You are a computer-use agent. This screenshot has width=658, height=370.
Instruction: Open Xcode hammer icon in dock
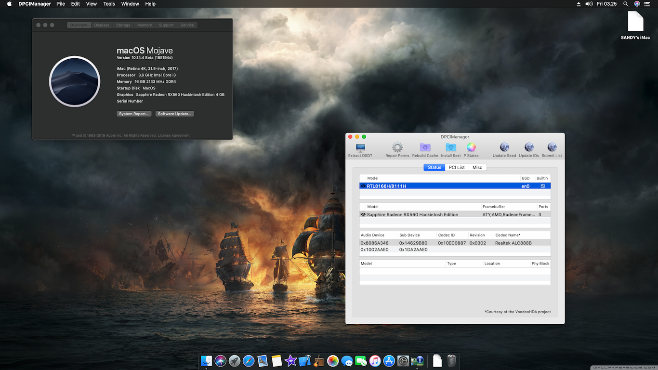pyautogui.click(x=304, y=361)
